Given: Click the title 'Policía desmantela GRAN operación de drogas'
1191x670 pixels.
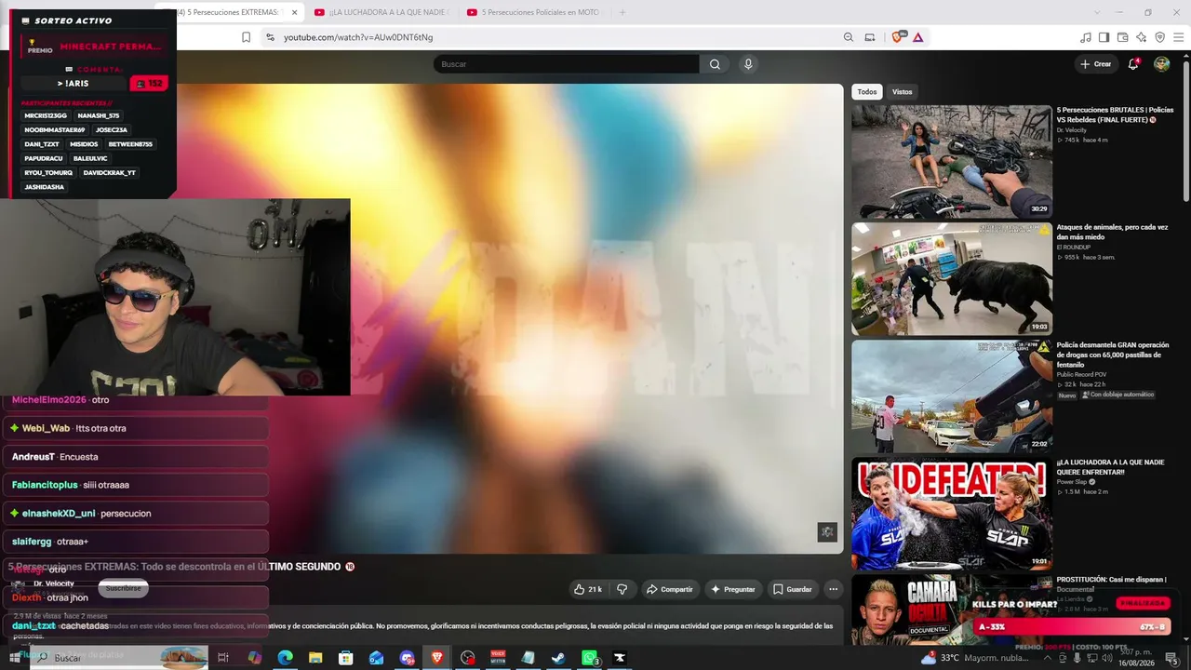Looking at the screenshot, I should point(1113,355).
